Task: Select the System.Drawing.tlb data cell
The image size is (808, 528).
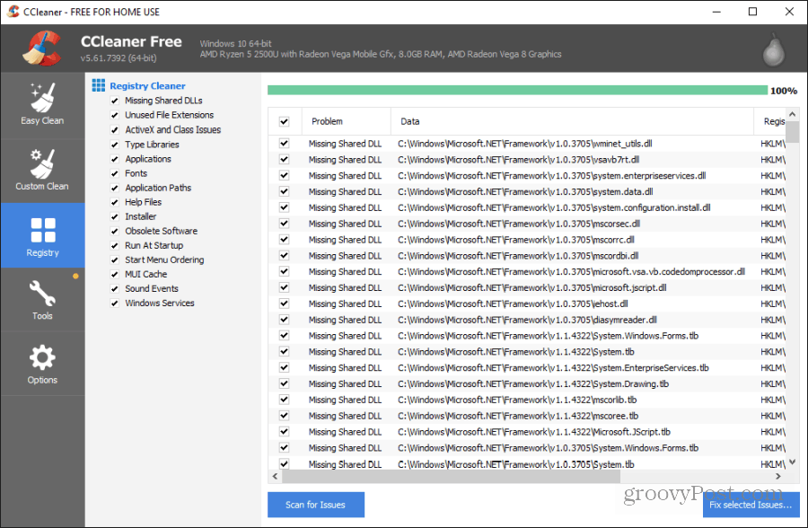Action: coord(533,383)
